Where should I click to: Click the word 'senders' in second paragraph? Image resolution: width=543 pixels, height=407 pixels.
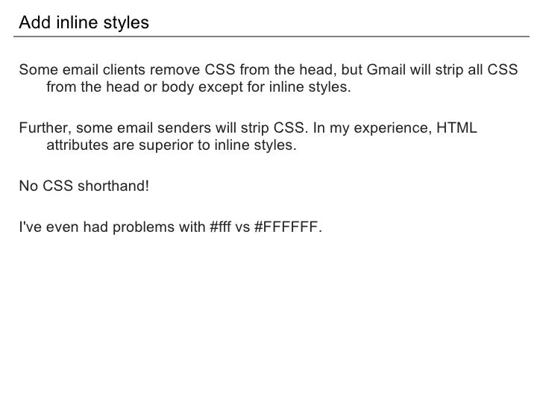184,127
